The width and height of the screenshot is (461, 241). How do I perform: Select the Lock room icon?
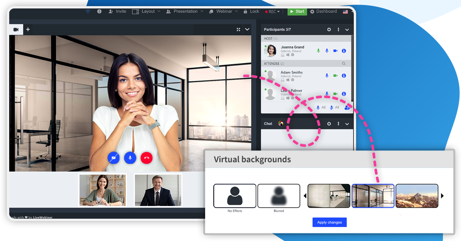click(x=251, y=12)
